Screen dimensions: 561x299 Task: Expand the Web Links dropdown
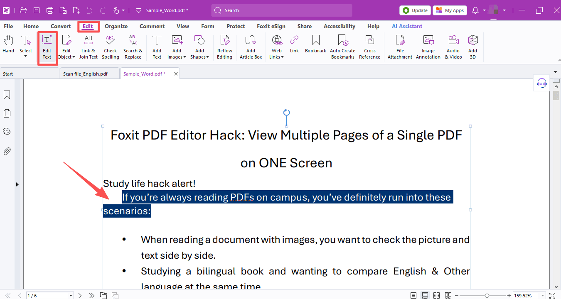(283, 57)
